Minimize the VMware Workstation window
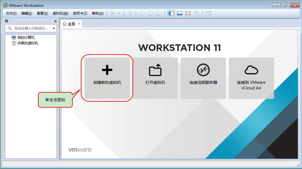 [276, 6]
